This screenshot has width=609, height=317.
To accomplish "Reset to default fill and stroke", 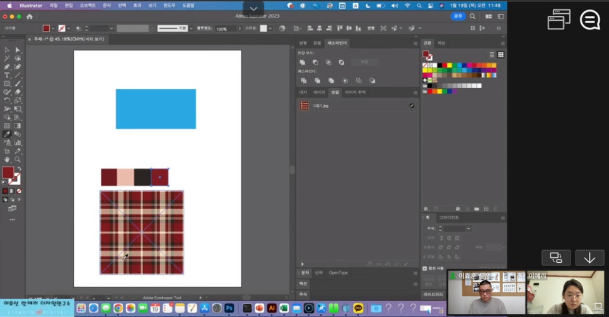I will tap(4, 182).
